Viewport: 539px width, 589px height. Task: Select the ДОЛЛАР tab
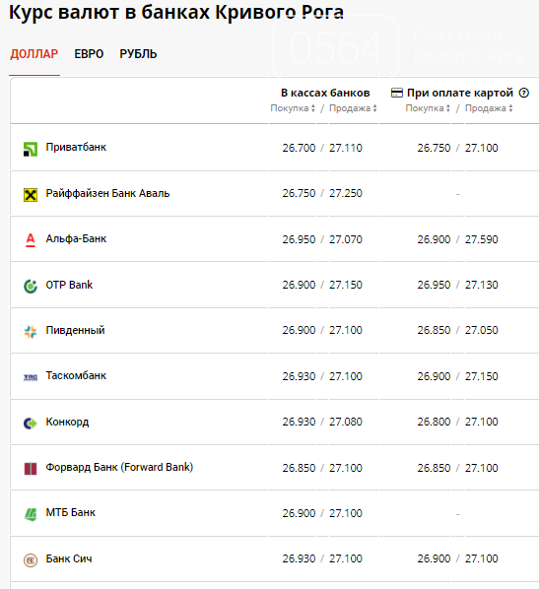(x=34, y=54)
